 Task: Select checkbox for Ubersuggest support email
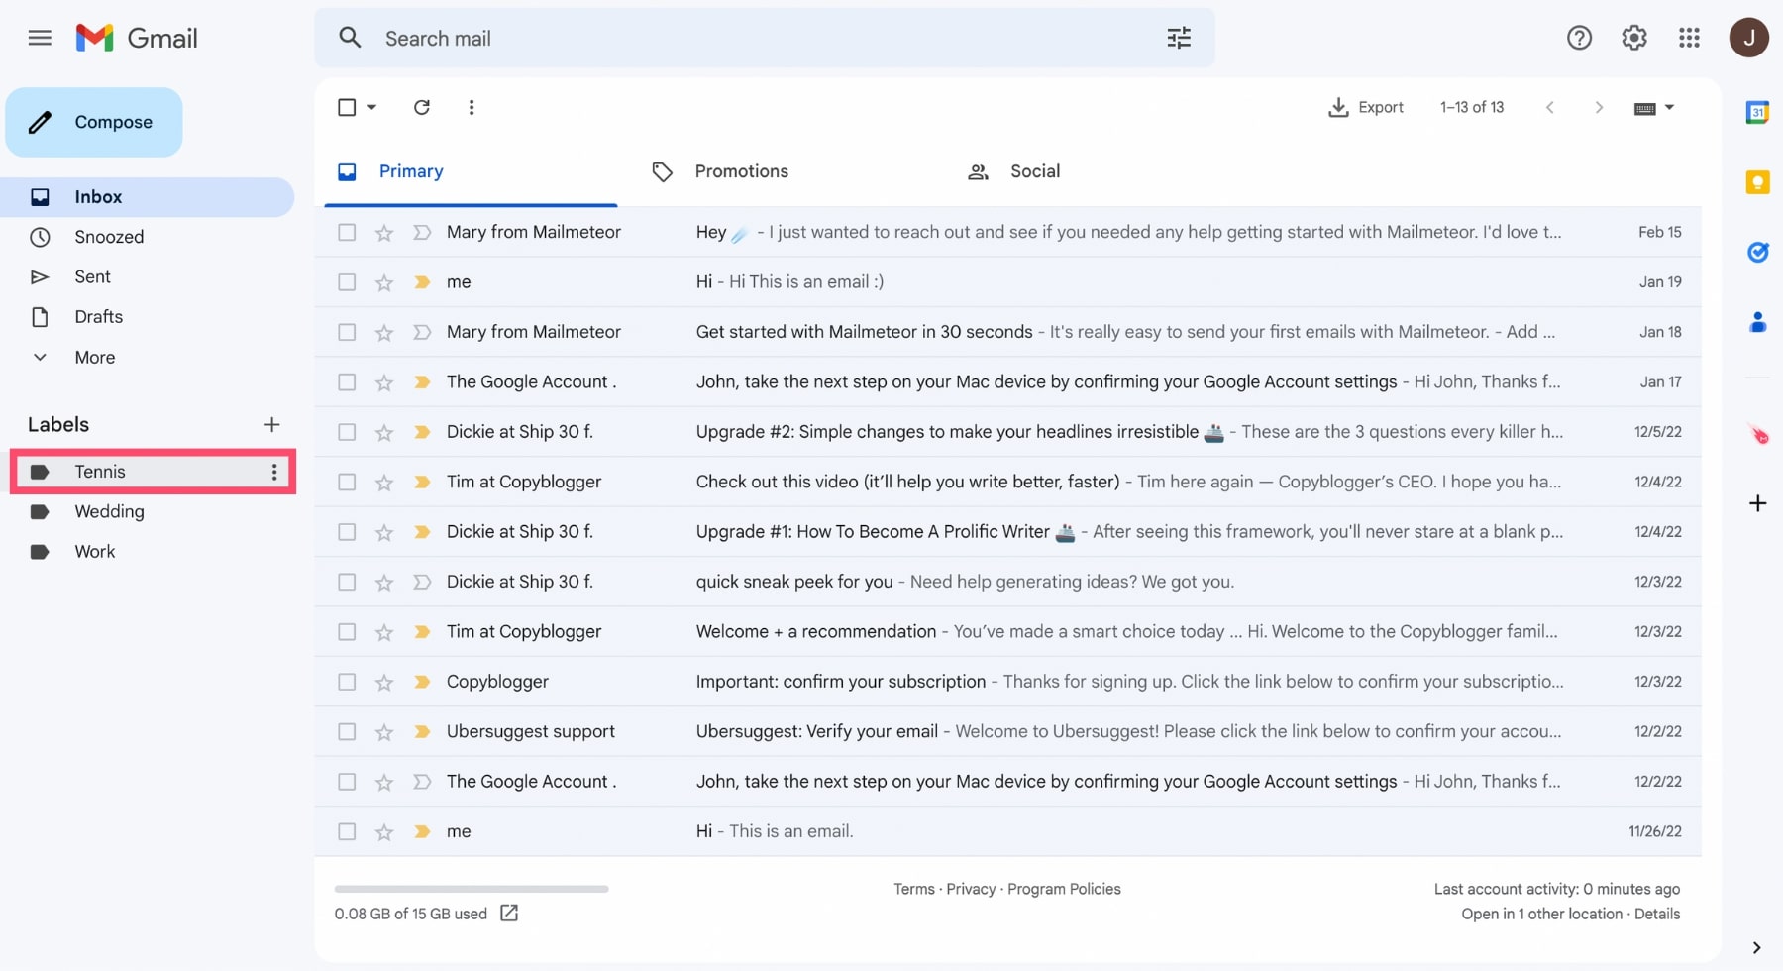pos(347,731)
